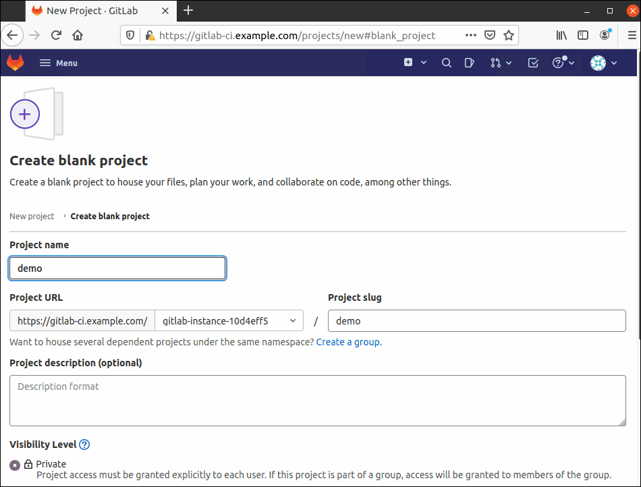Expand the merge requests dropdown chevron
This screenshot has width=641, height=487.
point(509,63)
